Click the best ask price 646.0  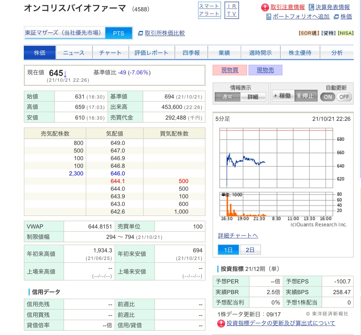coord(118,174)
